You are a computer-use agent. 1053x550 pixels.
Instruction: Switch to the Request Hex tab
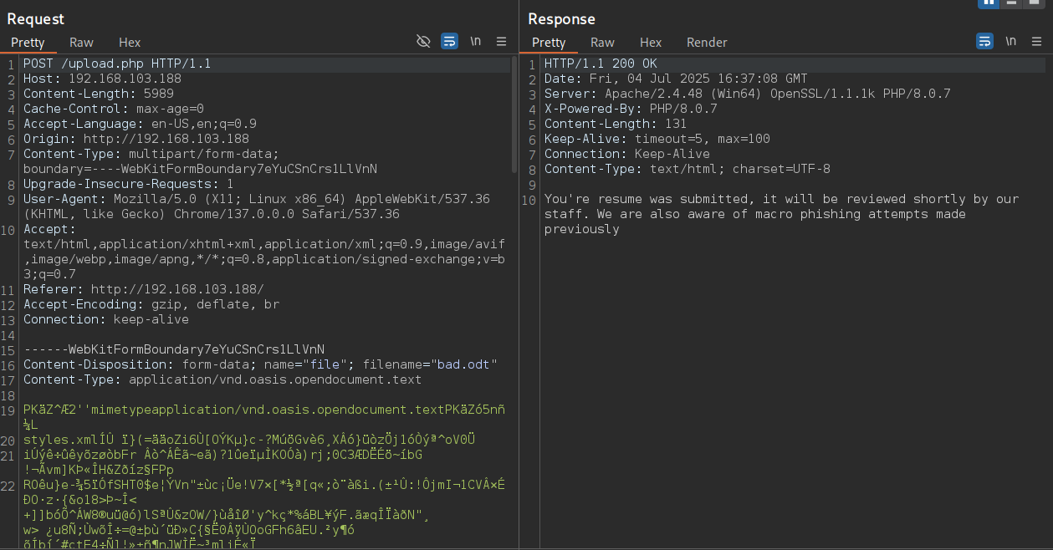[130, 42]
